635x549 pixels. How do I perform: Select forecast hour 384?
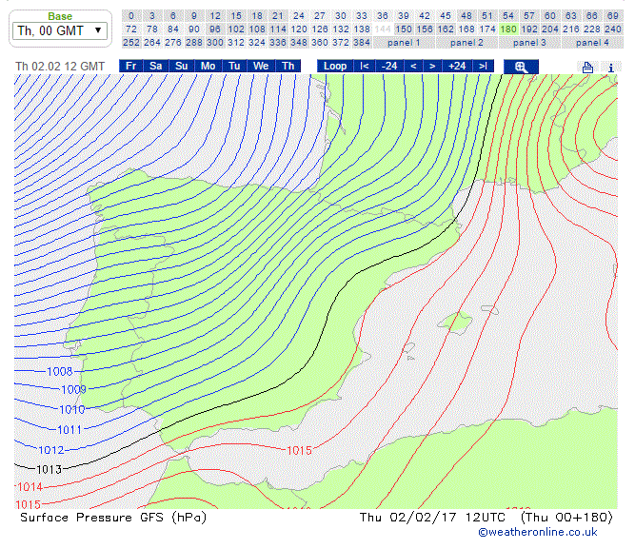click(362, 43)
